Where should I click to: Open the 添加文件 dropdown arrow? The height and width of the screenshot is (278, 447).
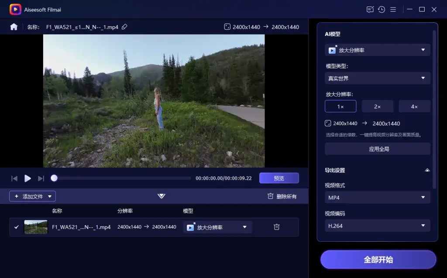[50, 196]
